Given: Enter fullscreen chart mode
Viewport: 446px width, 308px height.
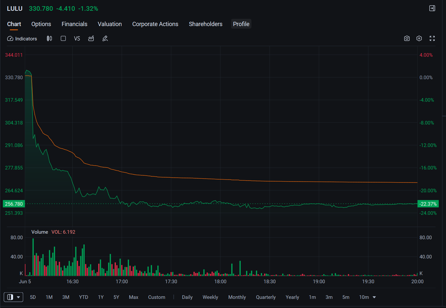Looking at the screenshot, I should coord(432,38).
